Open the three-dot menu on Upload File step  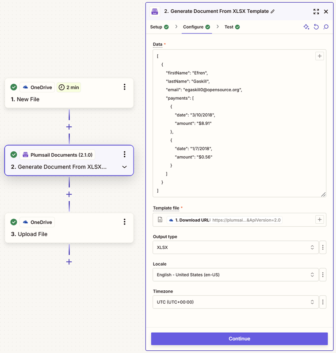[125, 222]
